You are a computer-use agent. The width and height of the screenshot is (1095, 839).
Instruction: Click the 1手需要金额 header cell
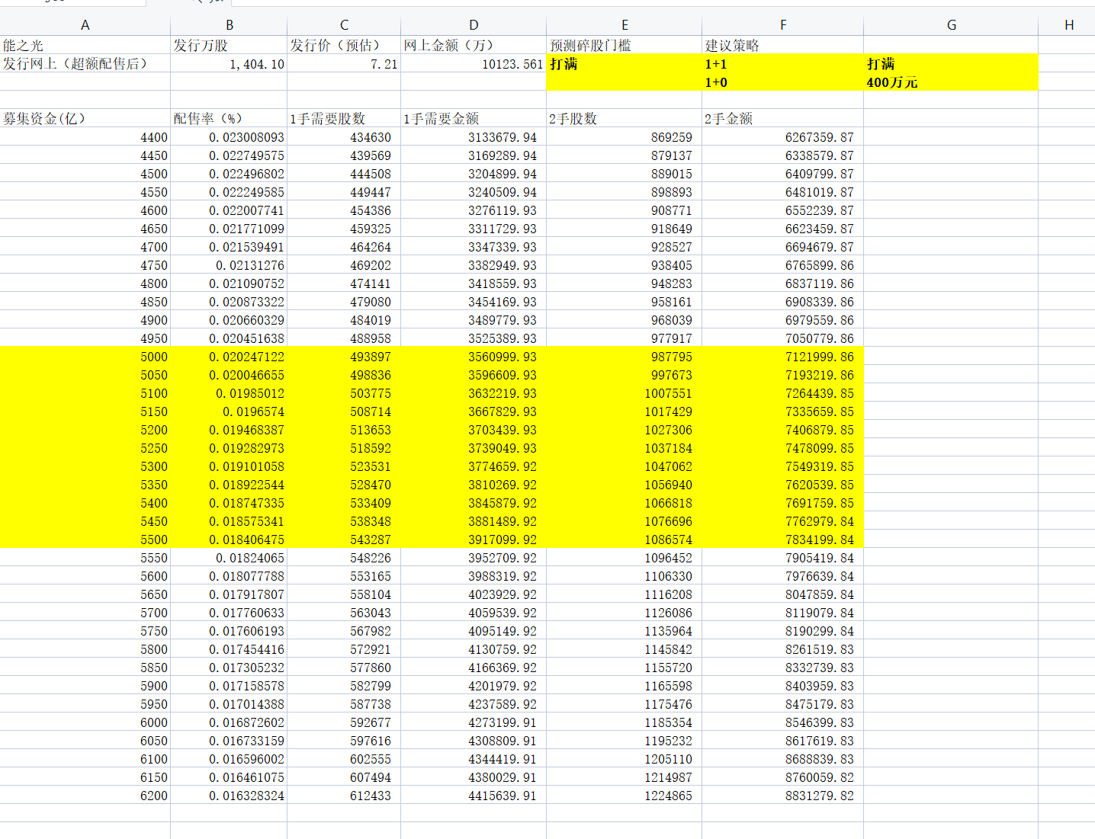(x=474, y=118)
